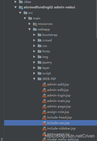Click the bootstrap folder icon

click(40, 35)
